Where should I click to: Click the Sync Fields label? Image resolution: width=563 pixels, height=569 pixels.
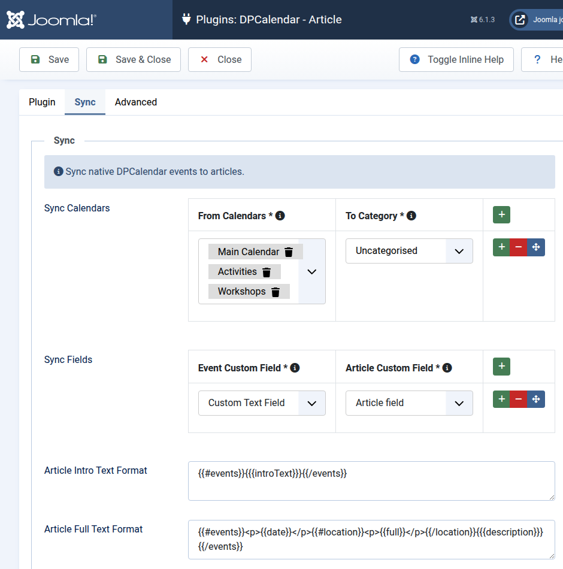click(68, 359)
